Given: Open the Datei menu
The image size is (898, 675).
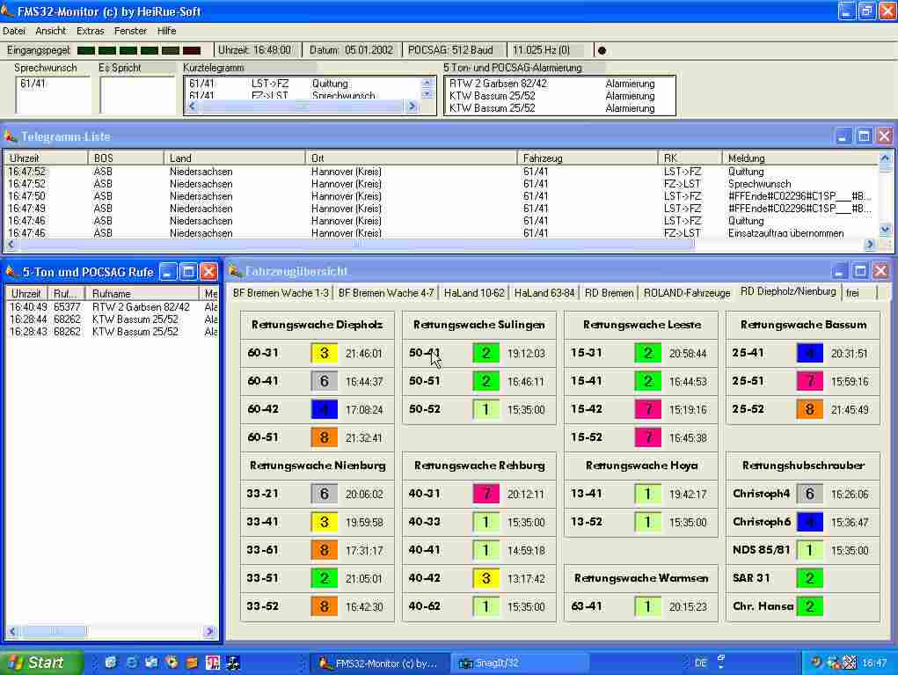Looking at the screenshot, I should [14, 31].
